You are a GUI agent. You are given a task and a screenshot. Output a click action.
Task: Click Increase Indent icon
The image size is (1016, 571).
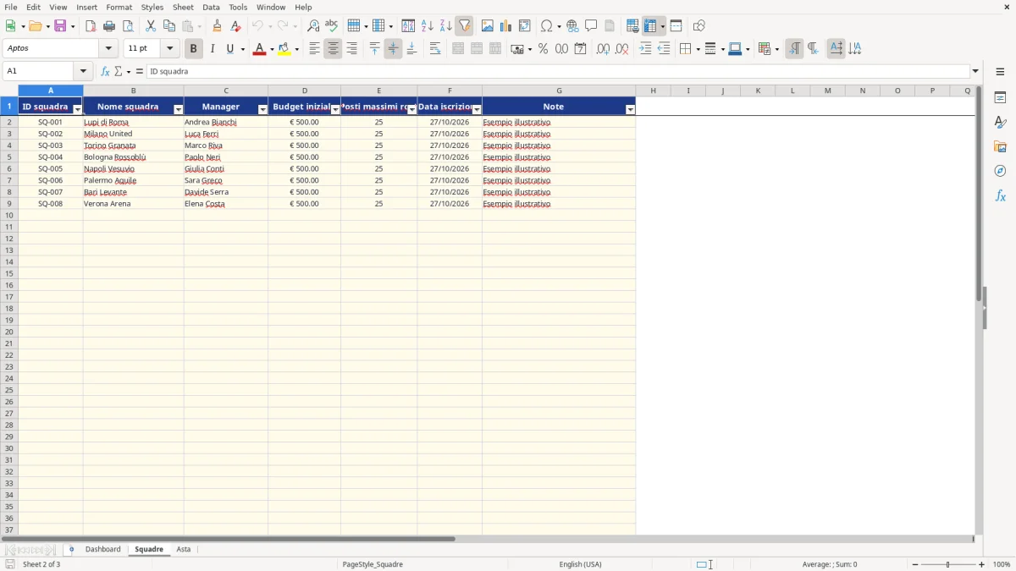[x=645, y=49]
